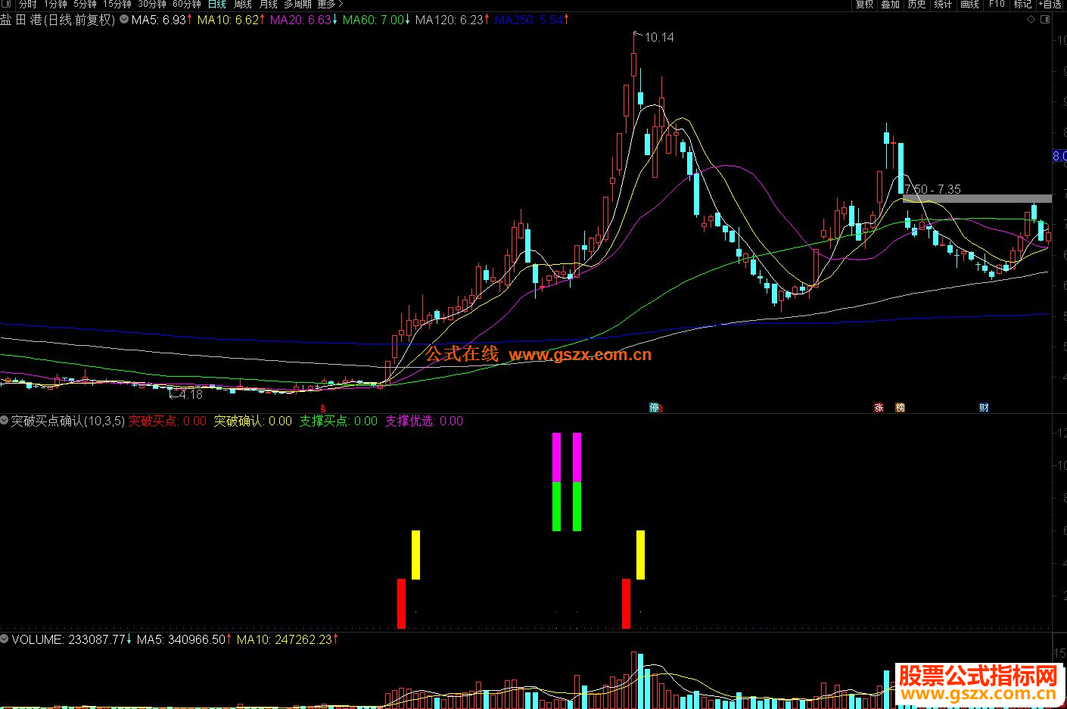Select the 5分钟 period tab
Image resolution: width=1067 pixels, height=709 pixels.
pos(85,5)
